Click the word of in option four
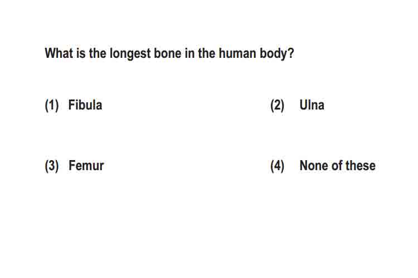 (337, 166)
